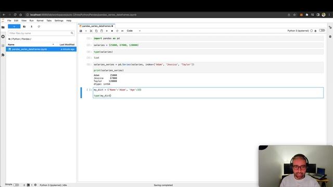Sort files by the Last Modified column
This screenshot has width=333, height=187.
tap(67, 45)
